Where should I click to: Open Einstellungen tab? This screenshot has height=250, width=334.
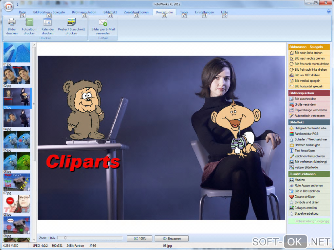pyautogui.click(x=204, y=12)
